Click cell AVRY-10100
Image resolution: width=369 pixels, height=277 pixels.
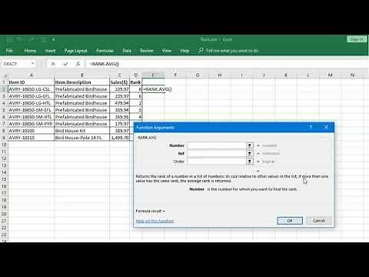[x=31, y=131]
